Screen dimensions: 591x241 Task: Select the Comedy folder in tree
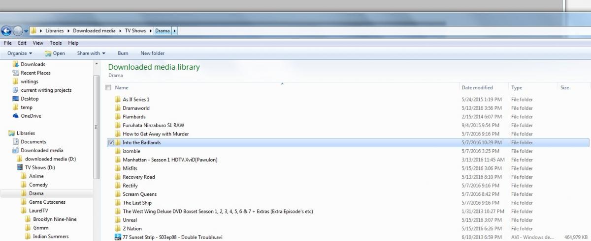coord(38,185)
